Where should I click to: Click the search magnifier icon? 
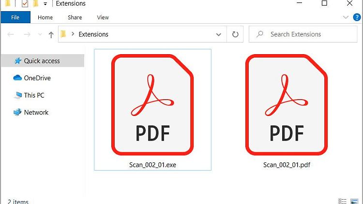click(260, 34)
